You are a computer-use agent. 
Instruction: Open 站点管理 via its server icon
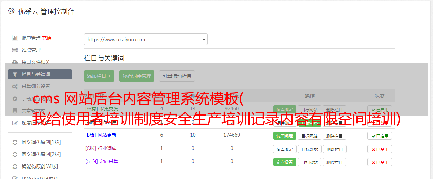[15, 50]
